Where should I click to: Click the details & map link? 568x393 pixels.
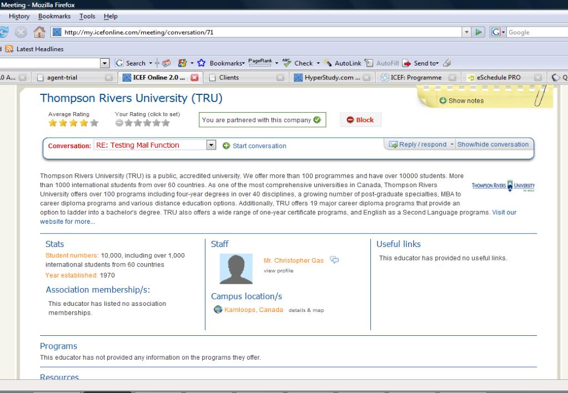click(x=306, y=310)
